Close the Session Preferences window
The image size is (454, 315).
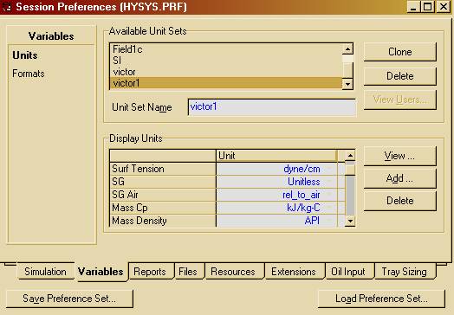[x=443, y=7]
